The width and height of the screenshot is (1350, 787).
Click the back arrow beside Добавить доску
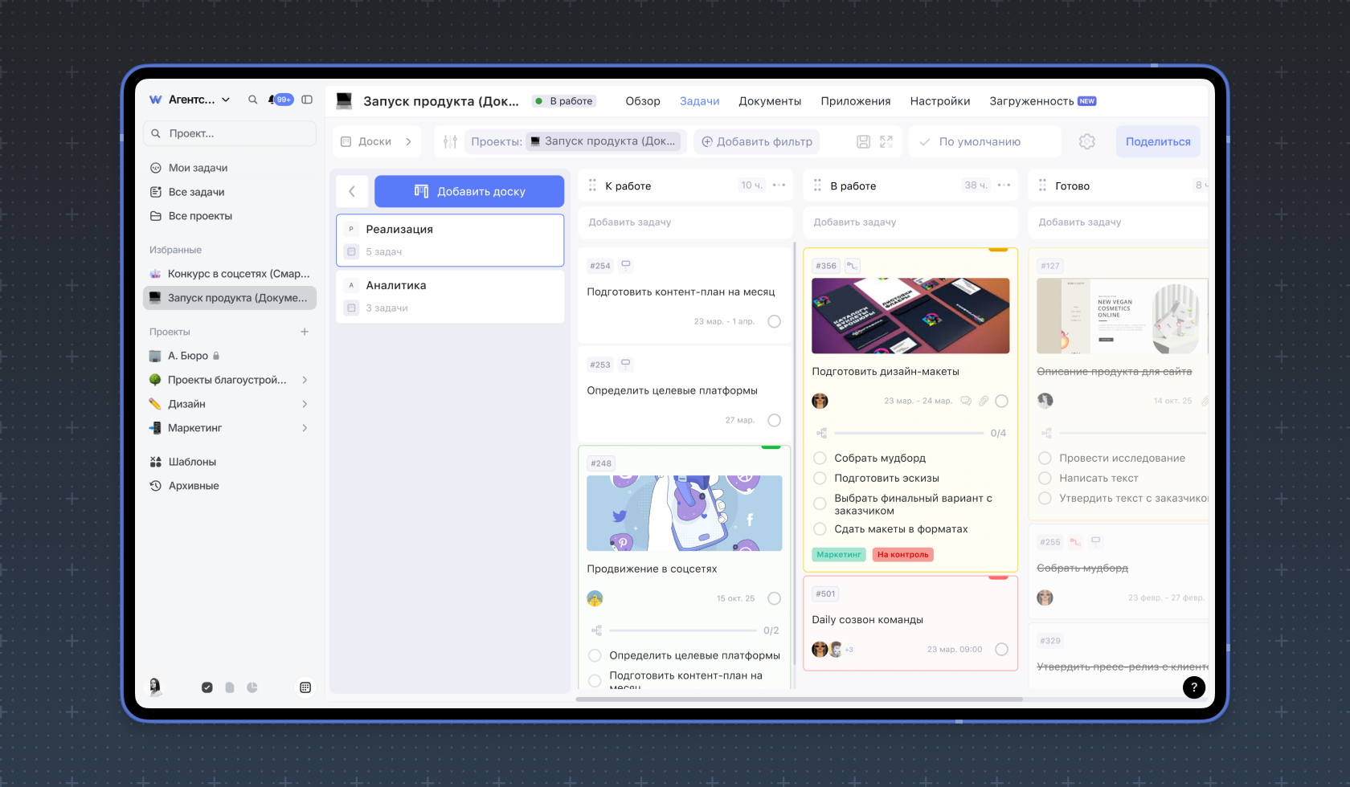tap(352, 191)
